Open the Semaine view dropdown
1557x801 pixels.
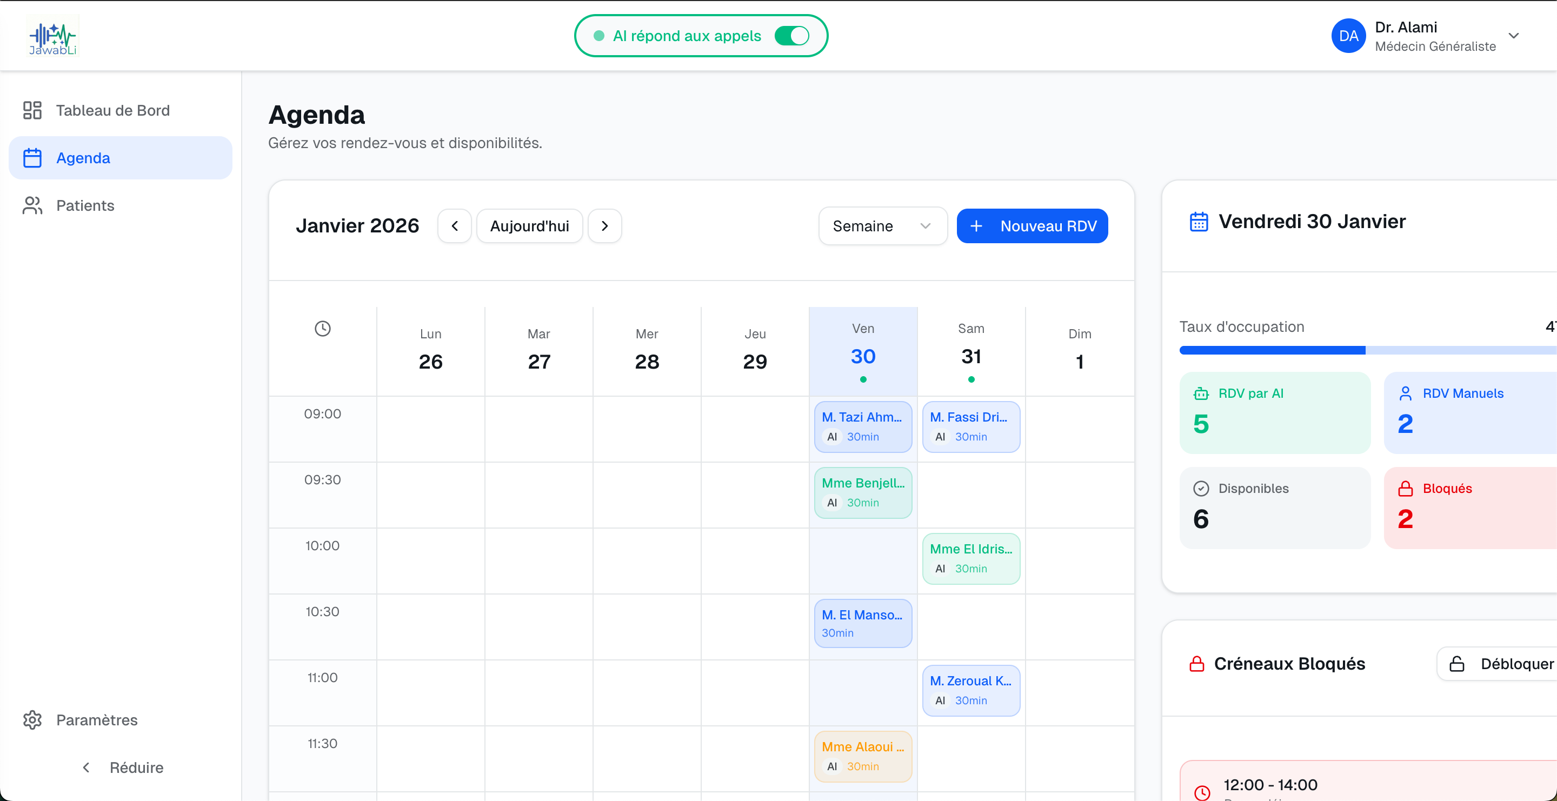(x=882, y=225)
